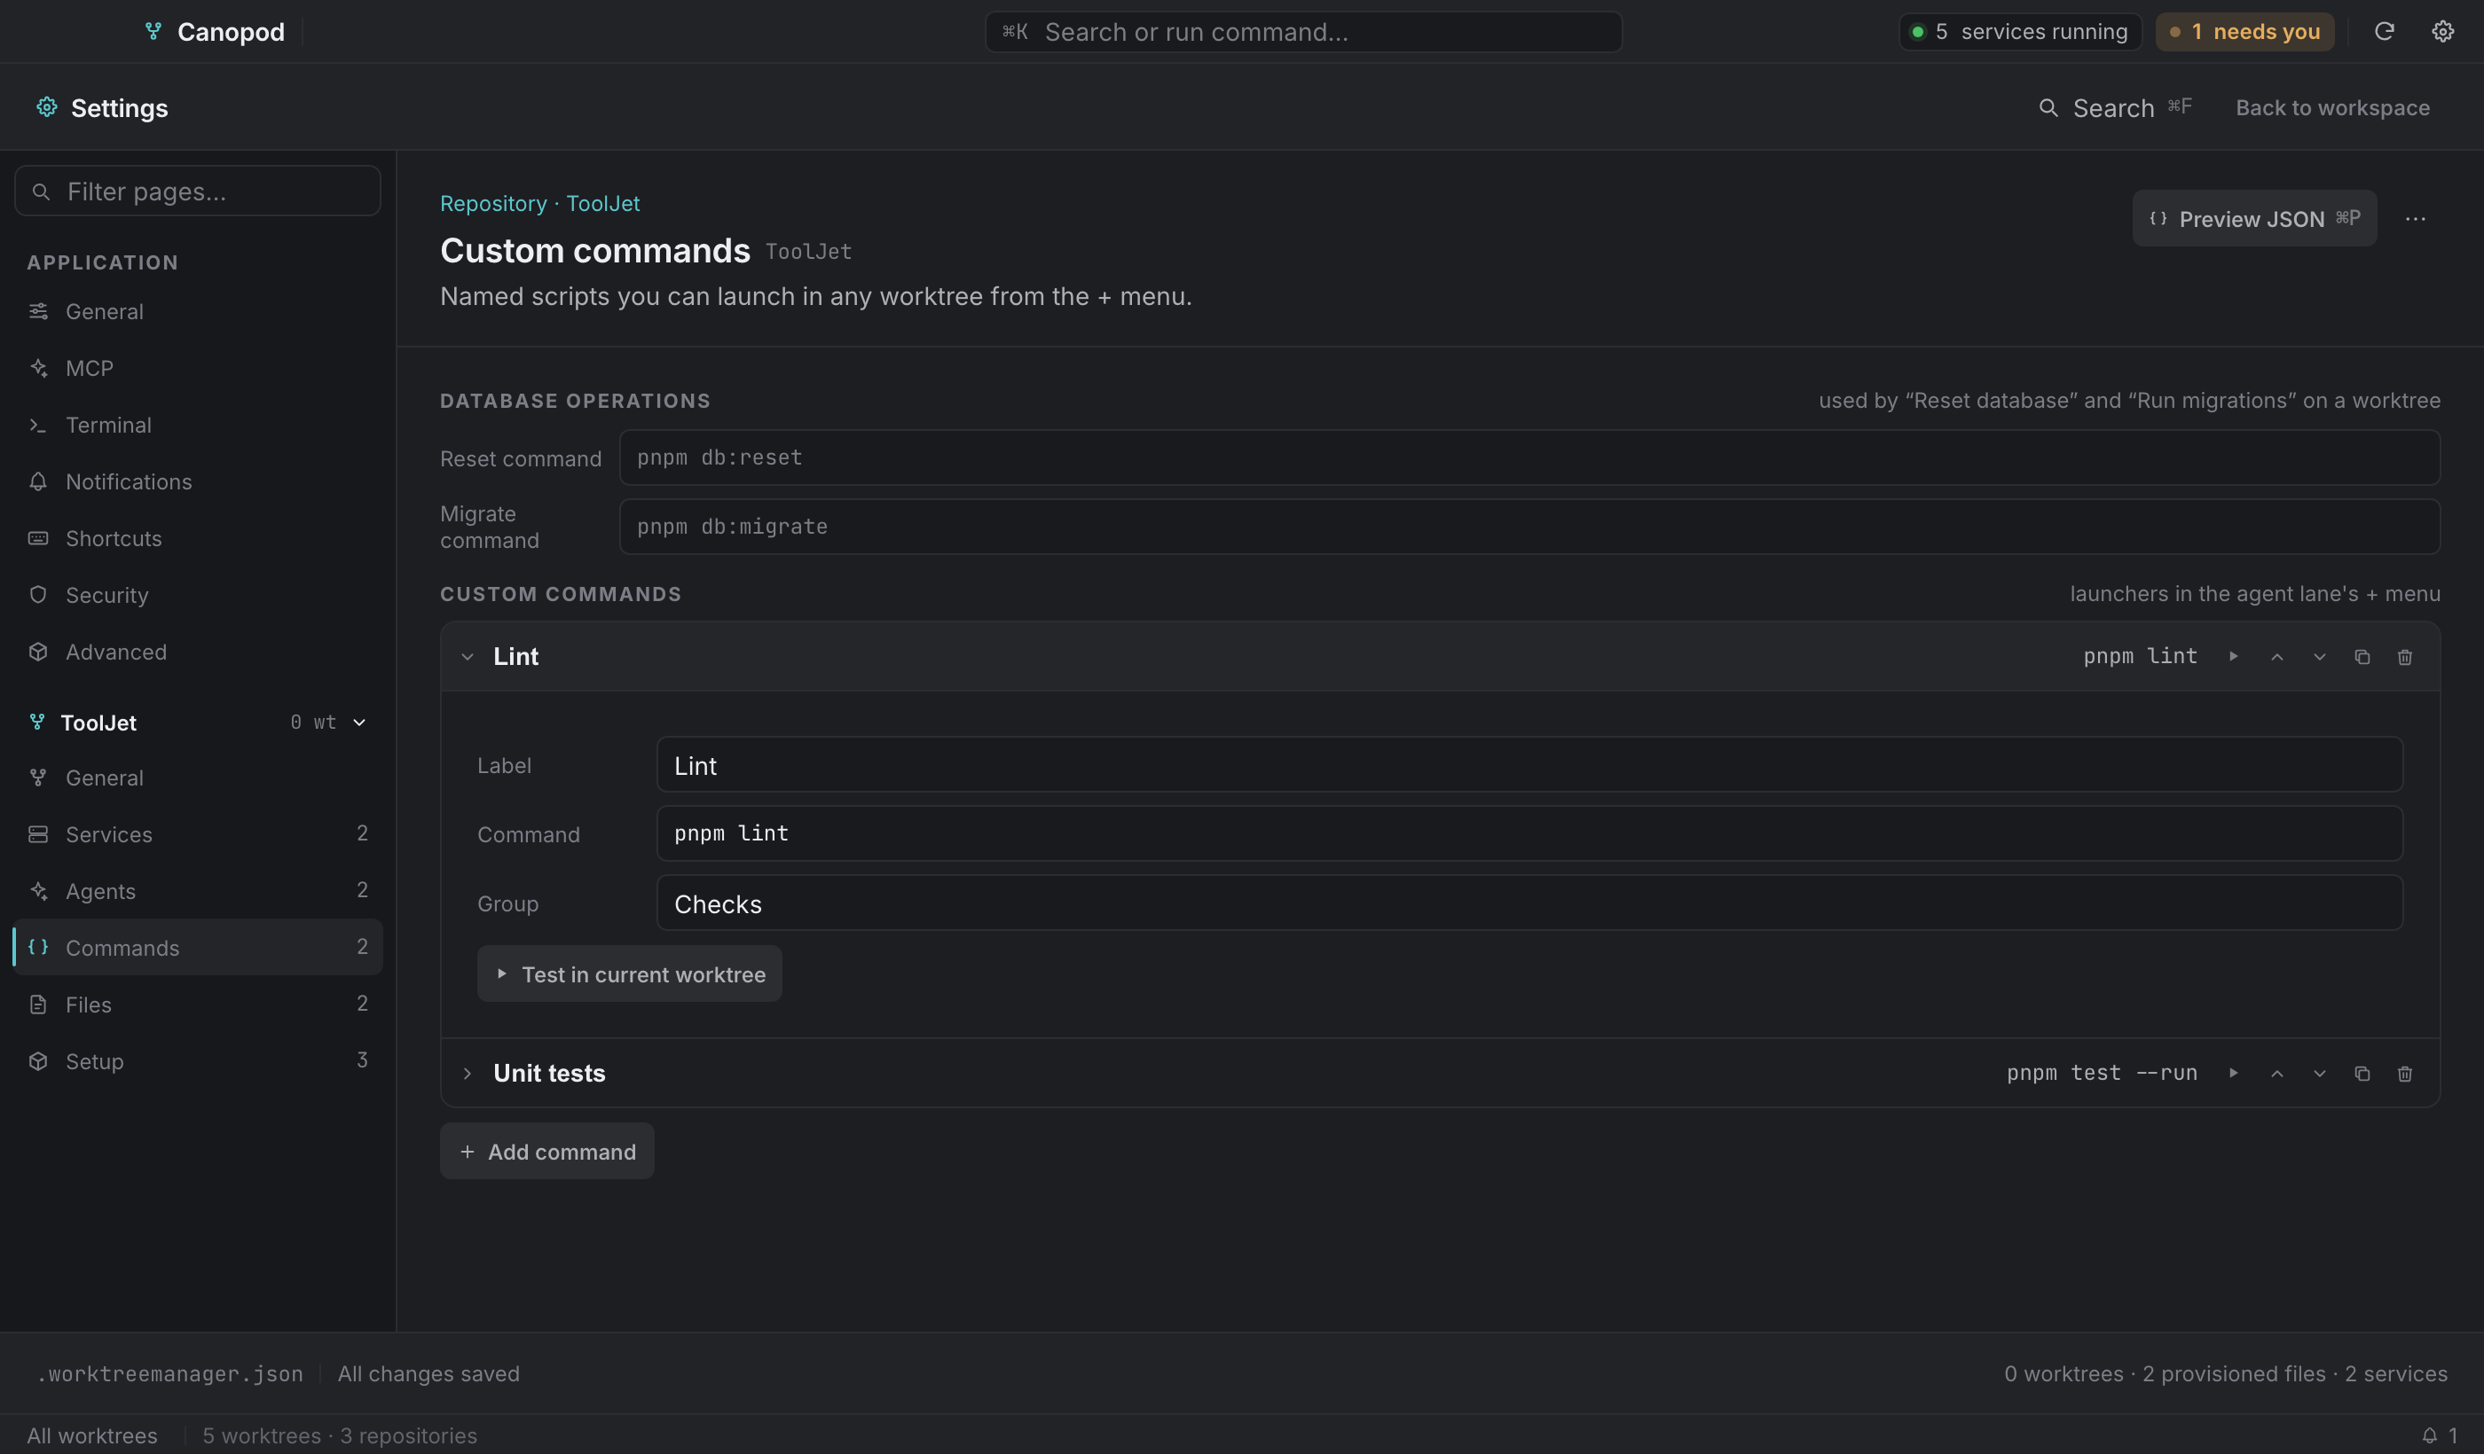Open settings gear in top bar
The image size is (2484, 1454).
pos(2441,32)
